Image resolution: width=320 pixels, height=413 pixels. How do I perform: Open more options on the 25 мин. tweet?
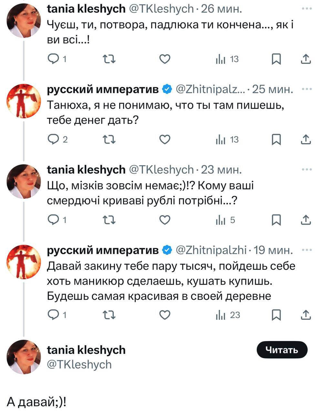pyautogui.click(x=306, y=89)
